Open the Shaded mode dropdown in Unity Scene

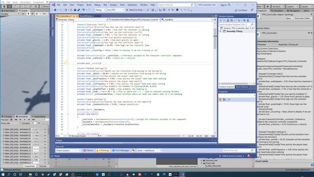(x=10, y=14)
